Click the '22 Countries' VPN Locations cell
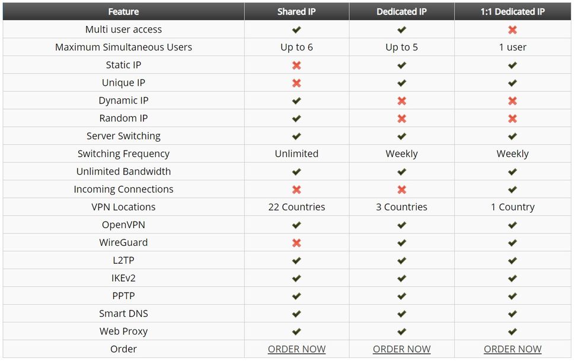This screenshot has height=362, width=575. click(296, 207)
